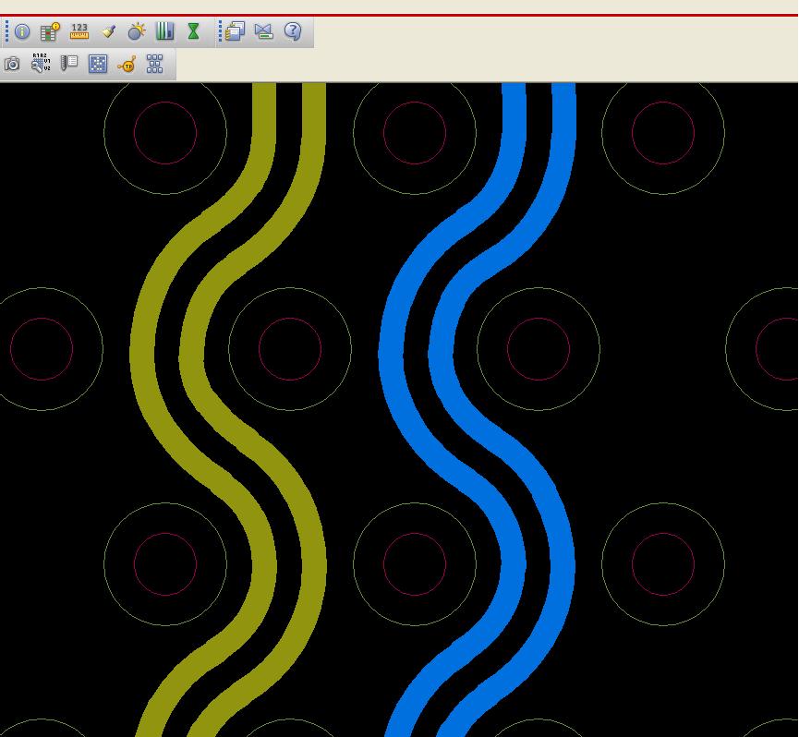799x737 pixels.
Task: Click the camera snapshot icon
Action: point(12,64)
